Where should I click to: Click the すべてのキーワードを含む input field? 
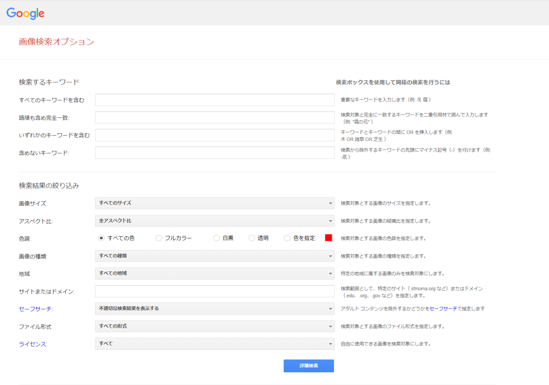pyautogui.click(x=215, y=100)
